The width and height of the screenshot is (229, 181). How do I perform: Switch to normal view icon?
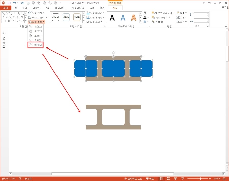161,179
